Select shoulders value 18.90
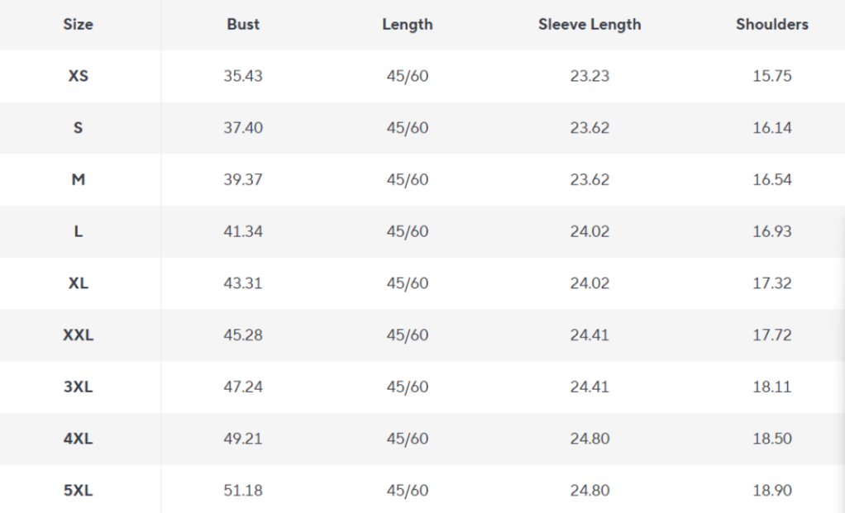845x513 pixels. click(771, 491)
